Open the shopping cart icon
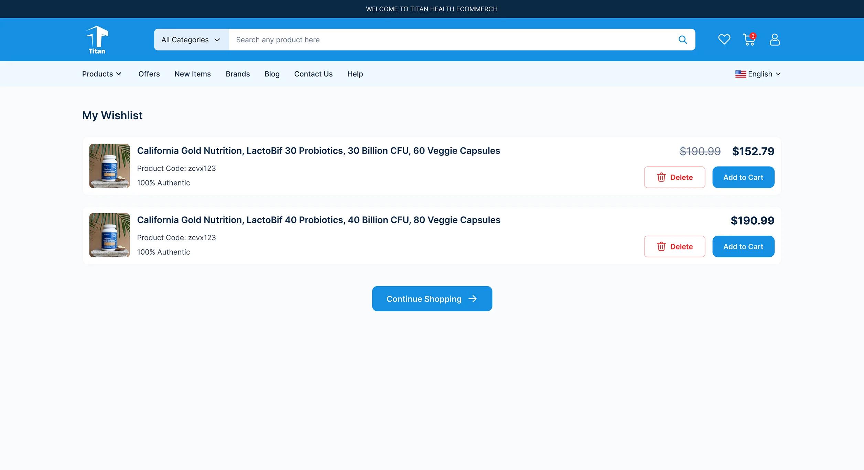This screenshot has width=864, height=470. [749, 40]
